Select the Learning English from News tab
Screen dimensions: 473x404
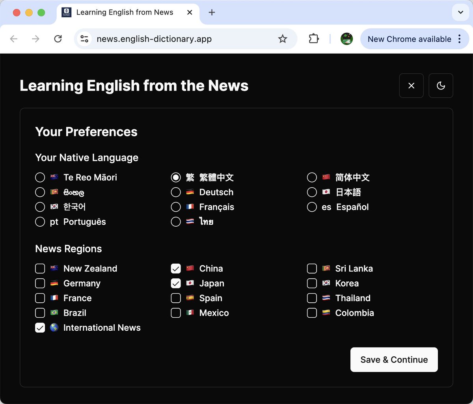tap(128, 12)
